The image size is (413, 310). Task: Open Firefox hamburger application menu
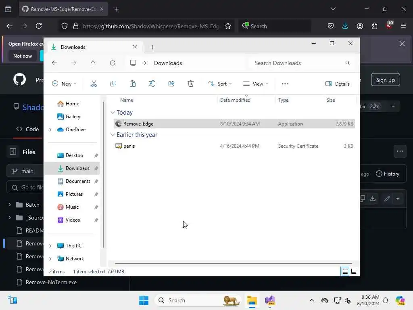point(403,26)
